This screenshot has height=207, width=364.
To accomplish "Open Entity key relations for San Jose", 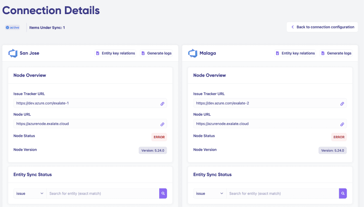I will [x=115, y=53].
